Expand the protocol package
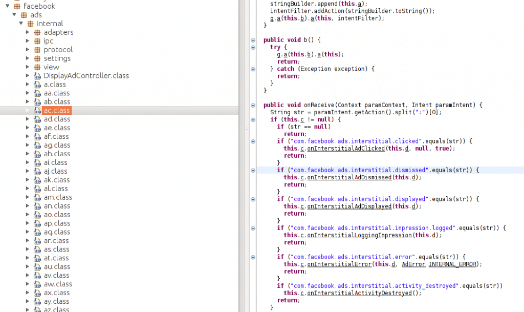 pyautogui.click(x=28, y=50)
